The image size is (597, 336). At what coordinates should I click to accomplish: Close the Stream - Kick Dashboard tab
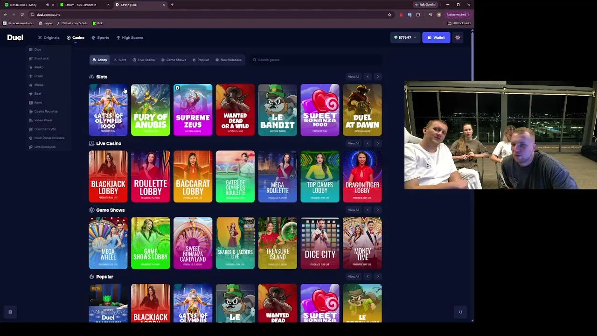pos(108,5)
